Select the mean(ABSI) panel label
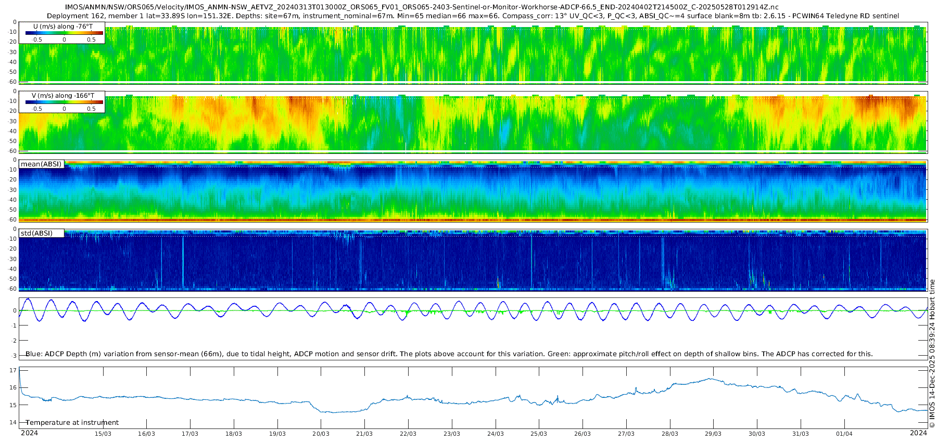Image resolution: width=937 pixels, height=442 pixels. point(41,164)
